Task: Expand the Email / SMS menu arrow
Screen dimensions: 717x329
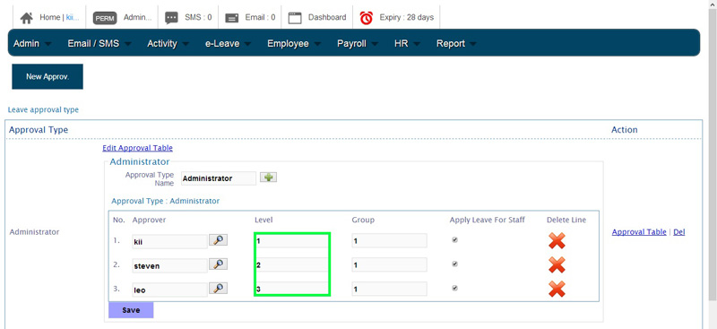Action: click(x=127, y=45)
